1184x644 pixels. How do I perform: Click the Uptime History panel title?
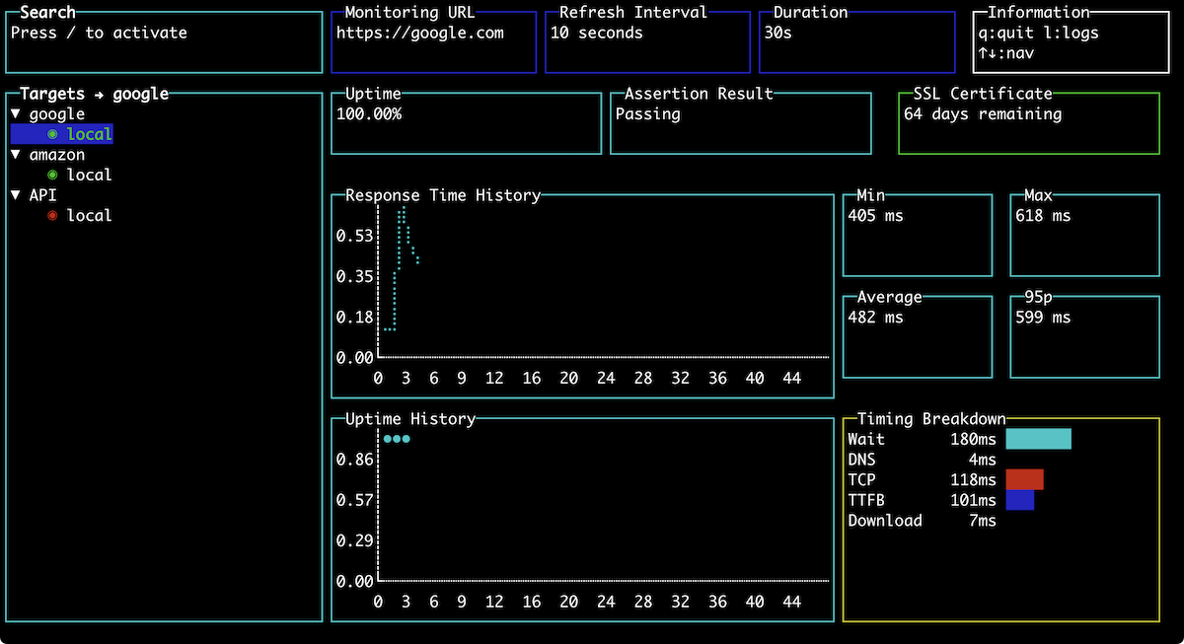(407, 418)
